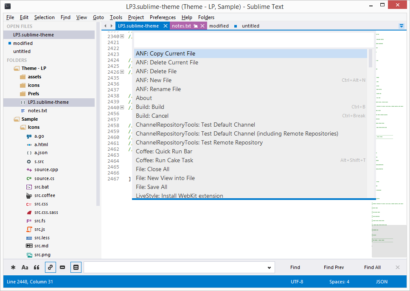Click the src.md markdown icon
Screen dimensions: 410x291
tap(29, 246)
